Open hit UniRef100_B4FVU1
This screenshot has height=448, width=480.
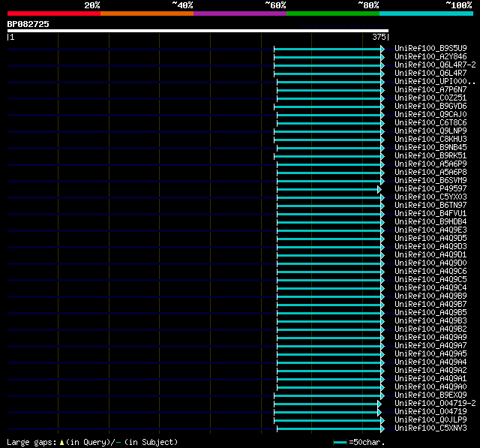[x=430, y=214]
